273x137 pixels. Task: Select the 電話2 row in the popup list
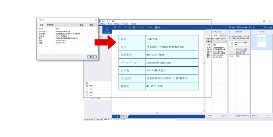pos(68,43)
